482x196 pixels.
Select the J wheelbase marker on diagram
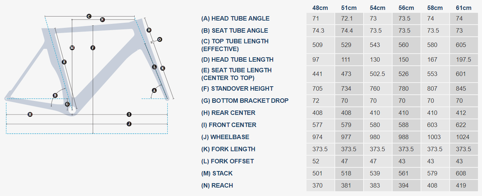(129, 124)
